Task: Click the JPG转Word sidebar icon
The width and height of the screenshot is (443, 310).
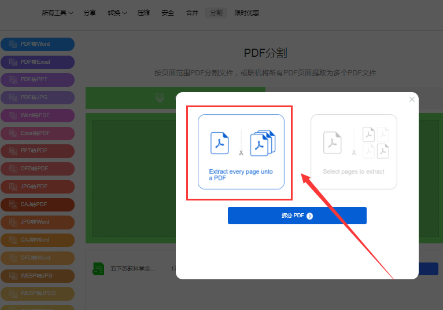Action: (x=13, y=223)
